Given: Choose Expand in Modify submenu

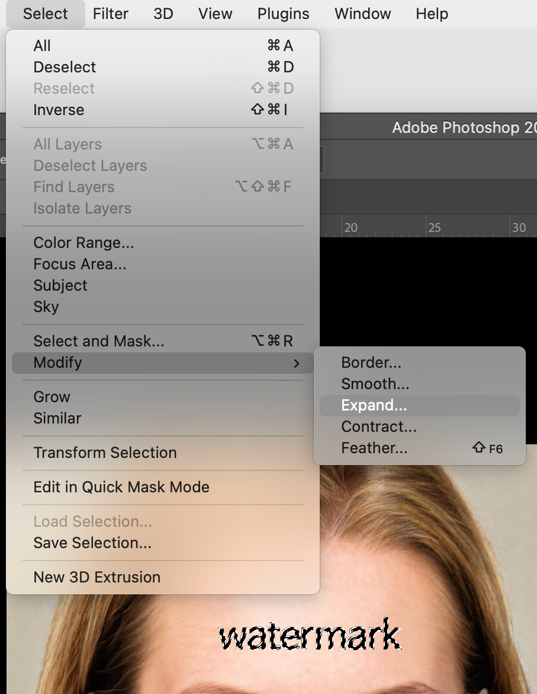Looking at the screenshot, I should click(x=420, y=405).
